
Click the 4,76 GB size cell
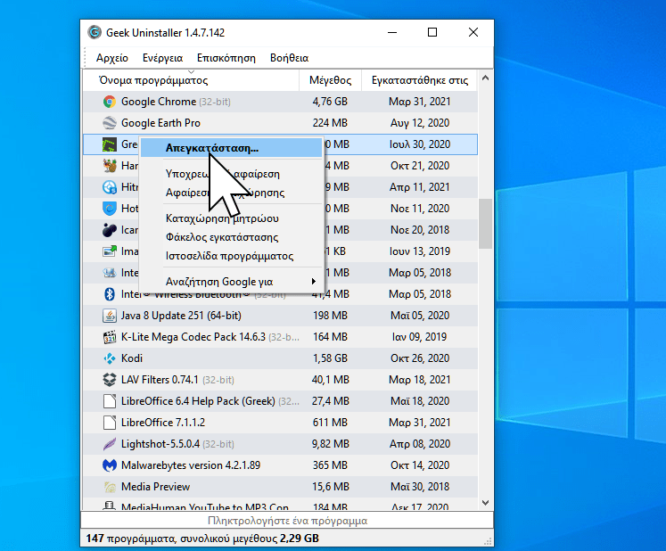330,102
